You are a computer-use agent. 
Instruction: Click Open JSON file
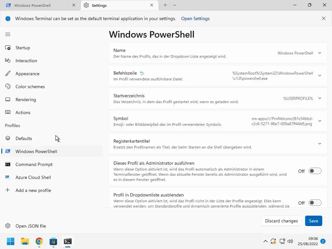click(52, 226)
